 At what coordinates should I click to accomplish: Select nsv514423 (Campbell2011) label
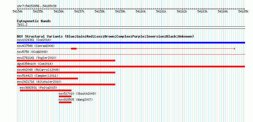pyautogui.click(x=38, y=76)
